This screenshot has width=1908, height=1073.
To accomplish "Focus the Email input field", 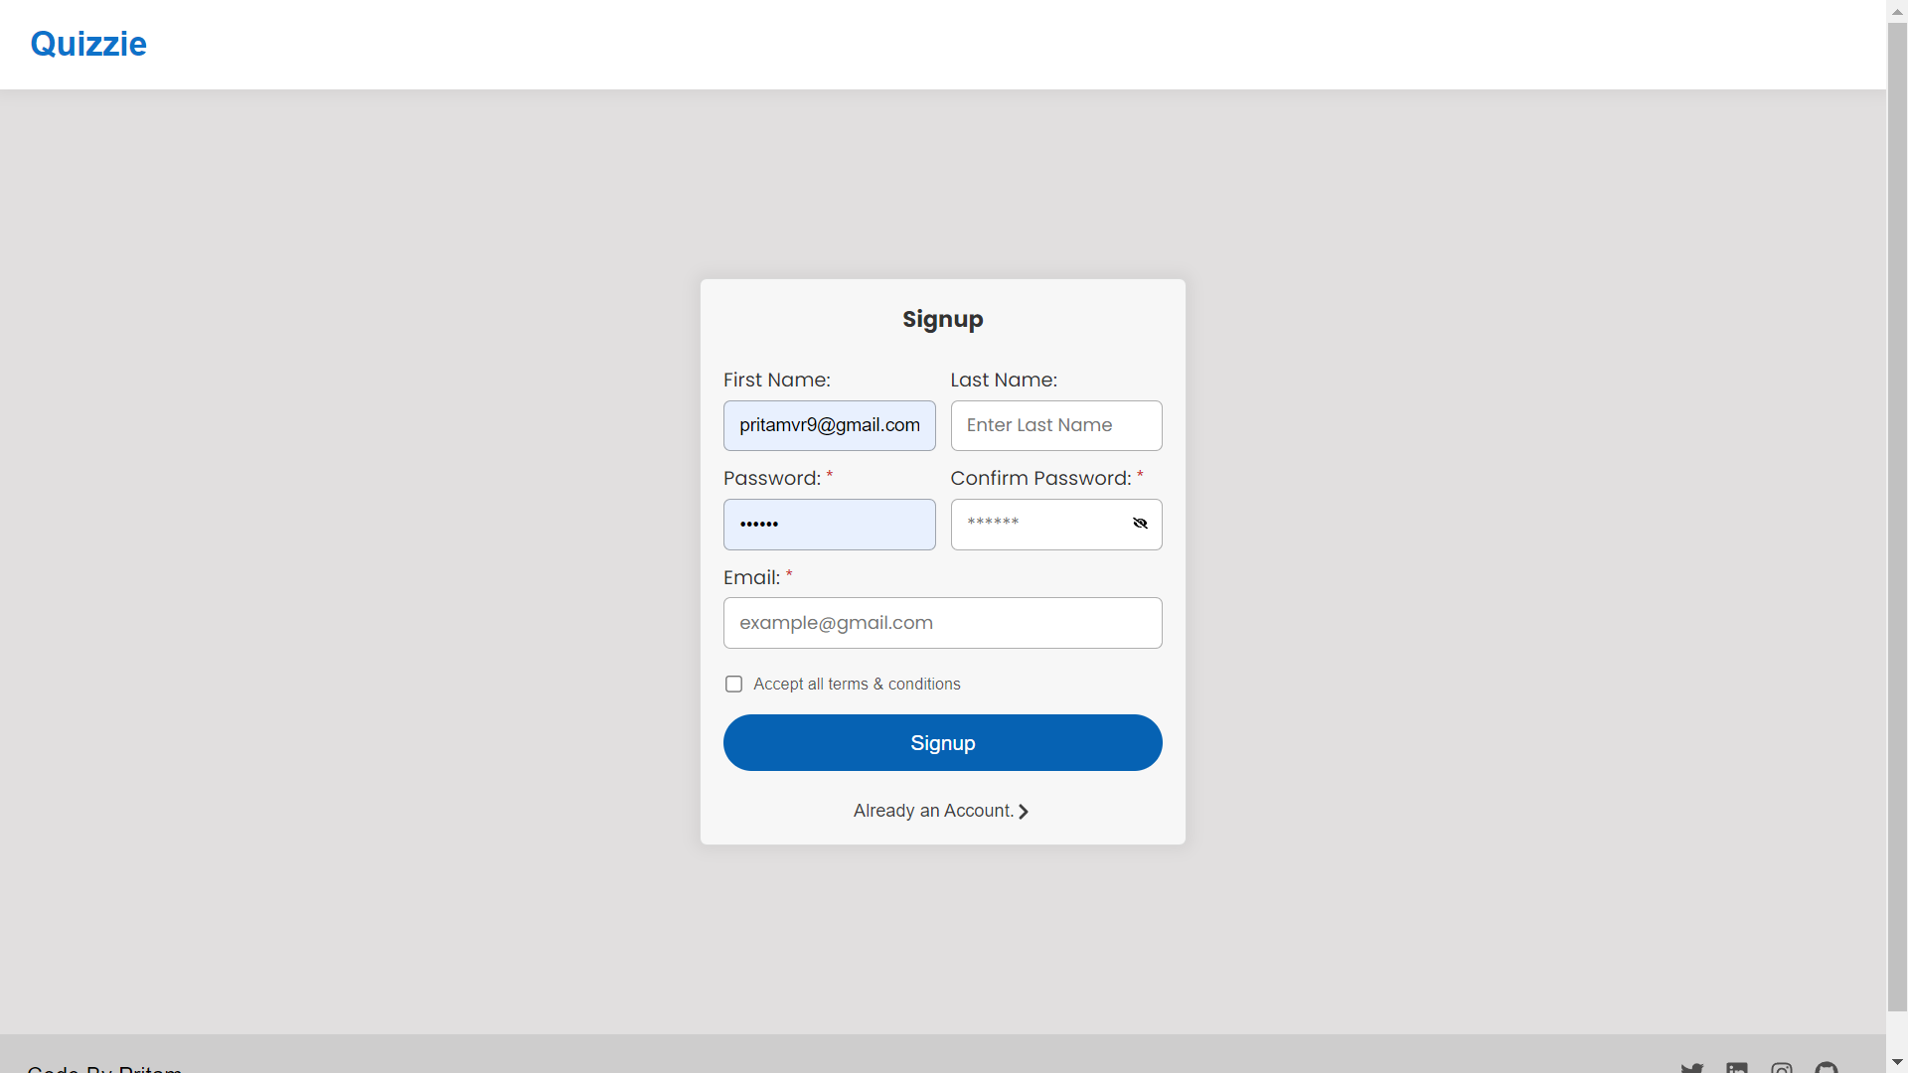I will 942,623.
